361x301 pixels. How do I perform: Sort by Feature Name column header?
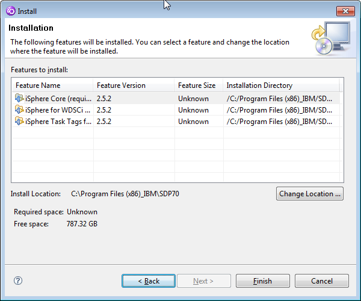[53, 85]
